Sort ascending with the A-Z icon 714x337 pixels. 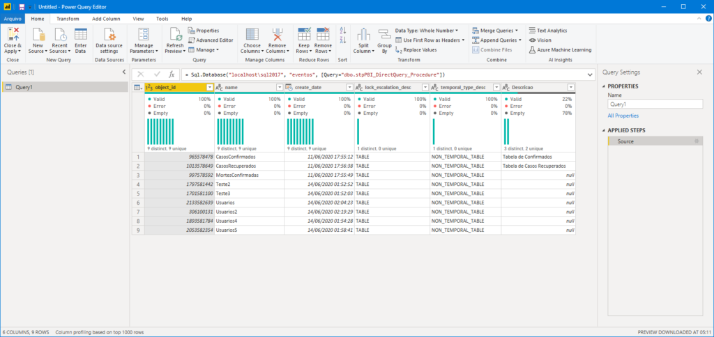tap(343, 31)
